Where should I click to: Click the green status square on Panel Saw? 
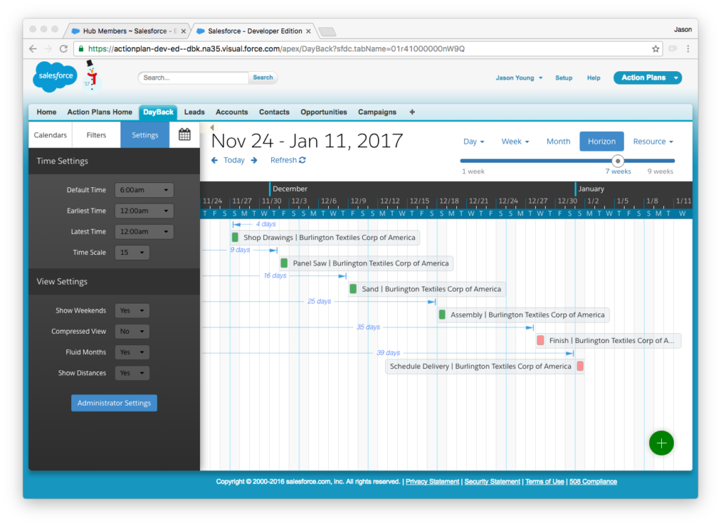pos(284,263)
